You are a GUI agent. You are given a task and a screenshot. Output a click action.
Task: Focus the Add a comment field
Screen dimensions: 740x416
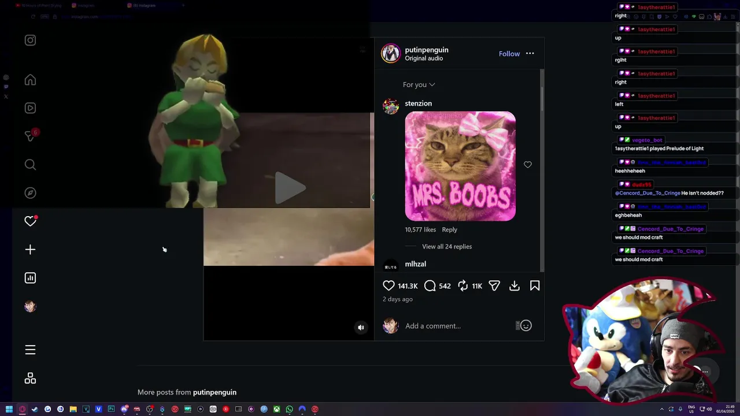coord(459,326)
